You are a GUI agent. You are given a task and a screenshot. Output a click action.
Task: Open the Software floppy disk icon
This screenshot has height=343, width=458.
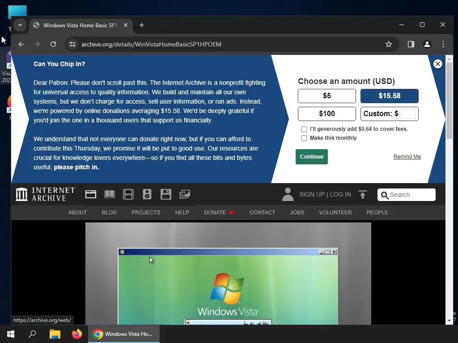165,194
